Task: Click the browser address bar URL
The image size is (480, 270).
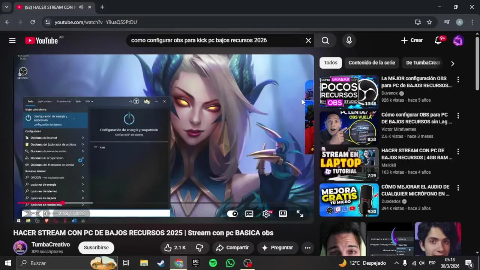Action: 96,22
